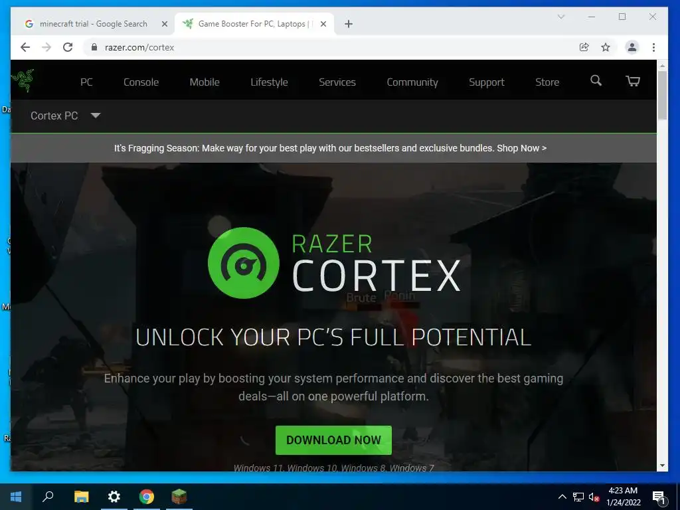The image size is (680, 510).
Task: Switch to minecraft trial Google Search tab
Action: point(93,24)
